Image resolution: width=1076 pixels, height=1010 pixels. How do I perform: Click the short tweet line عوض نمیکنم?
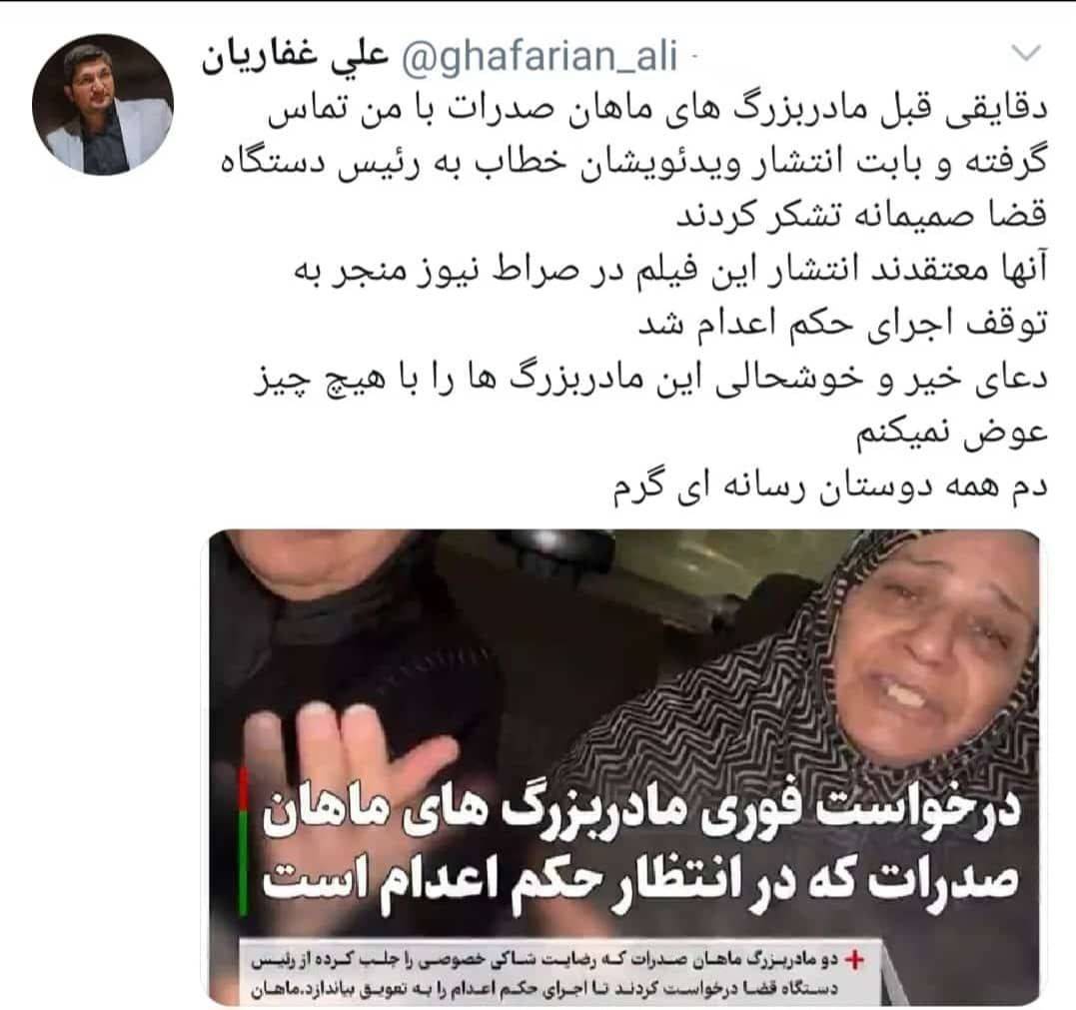point(952,434)
